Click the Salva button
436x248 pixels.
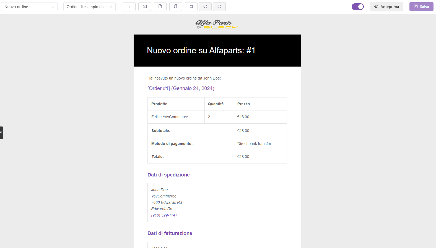421,7
